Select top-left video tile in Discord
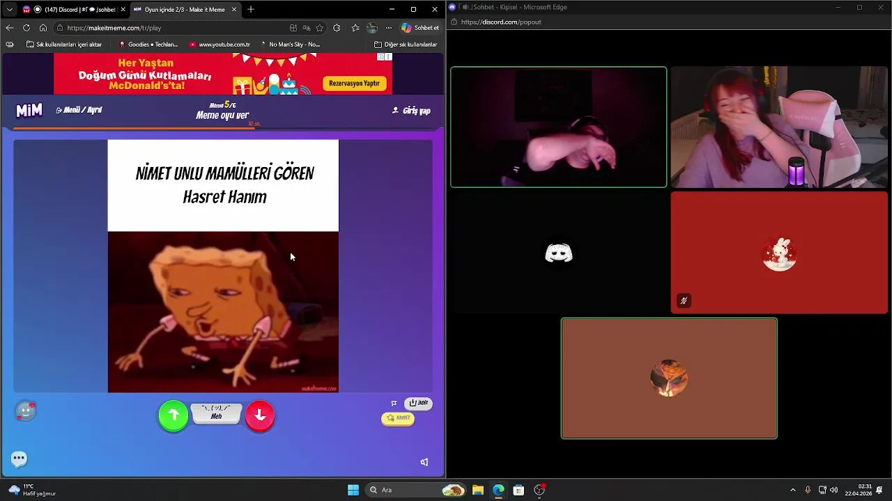This screenshot has width=892, height=501. [x=558, y=127]
